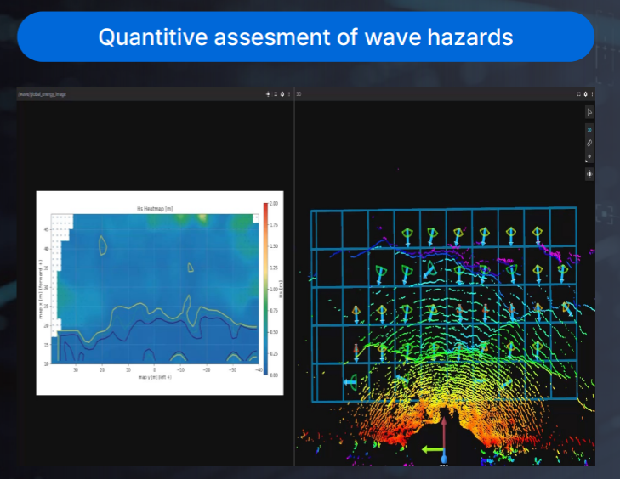
Task: Activate the ruler measure tool
Action: click(589, 143)
